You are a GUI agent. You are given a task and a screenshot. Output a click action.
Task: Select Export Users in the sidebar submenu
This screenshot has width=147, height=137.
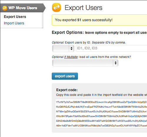[x=15, y=17]
